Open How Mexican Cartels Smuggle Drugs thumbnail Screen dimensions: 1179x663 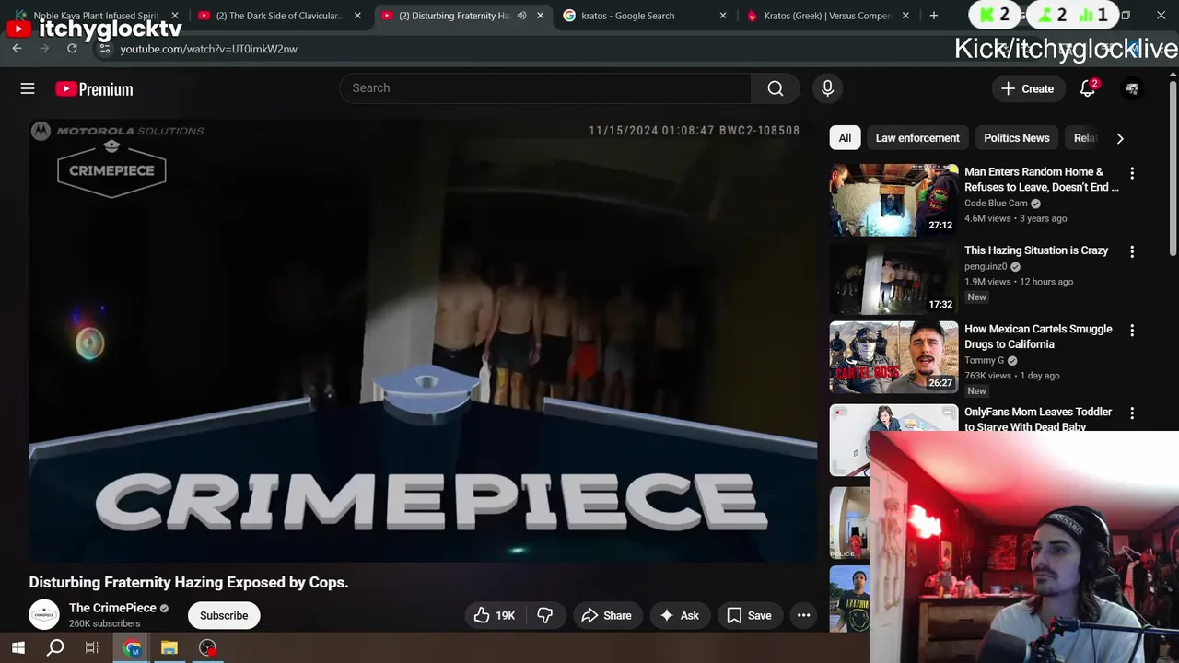pos(893,357)
